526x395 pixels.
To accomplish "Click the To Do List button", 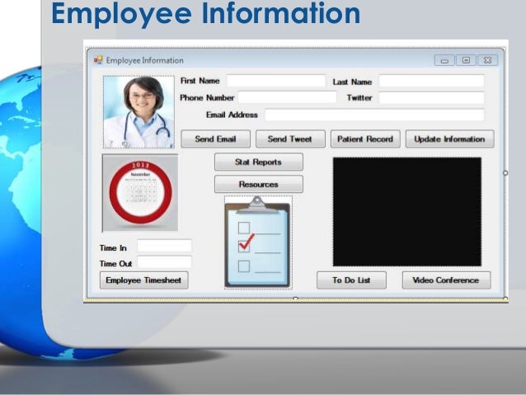I will pyautogui.click(x=351, y=280).
